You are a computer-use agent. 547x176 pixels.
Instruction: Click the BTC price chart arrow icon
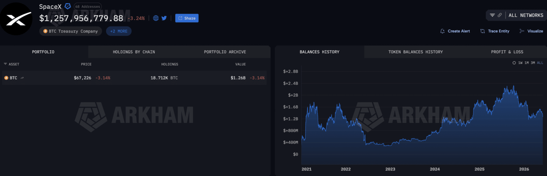click(x=22, y=78)
